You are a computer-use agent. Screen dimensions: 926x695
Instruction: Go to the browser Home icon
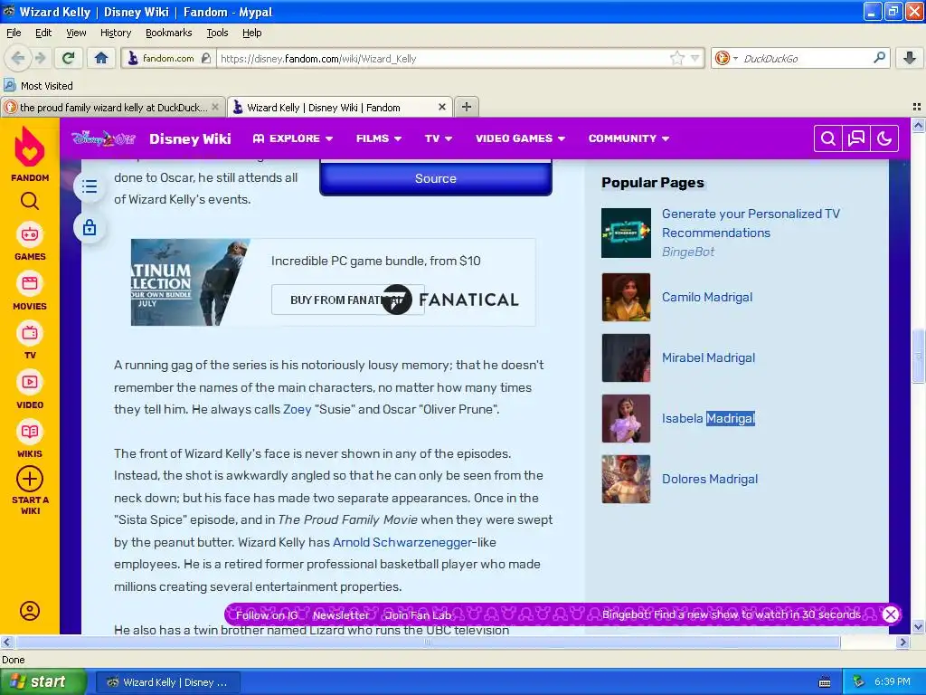click(x=101, y=58)
